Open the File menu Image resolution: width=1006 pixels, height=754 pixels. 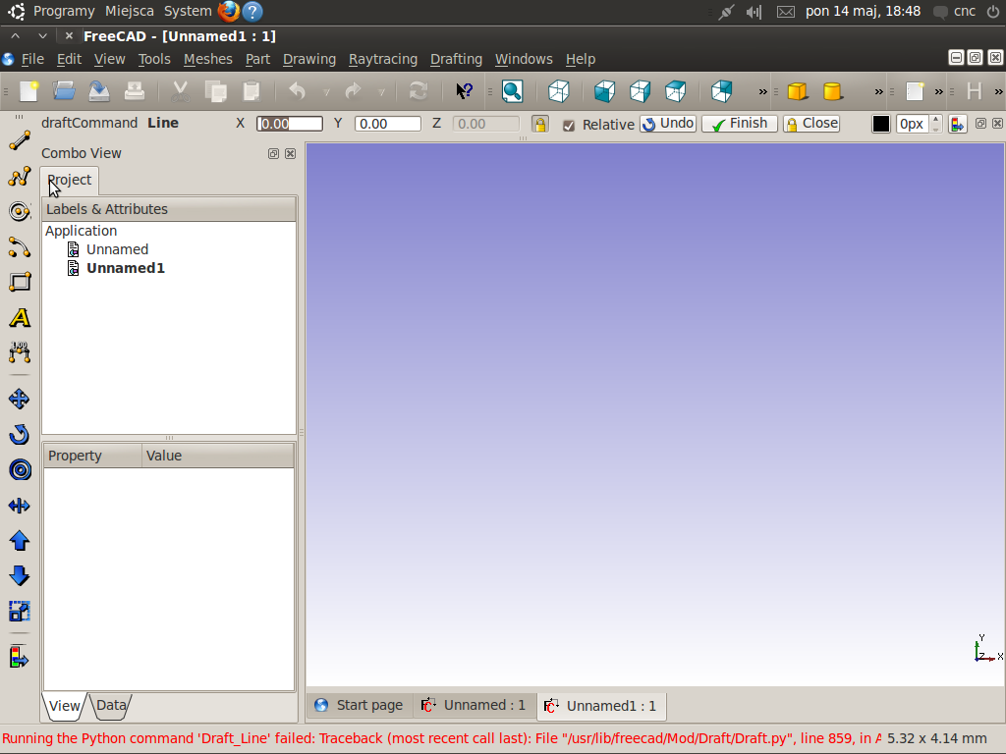32,59
